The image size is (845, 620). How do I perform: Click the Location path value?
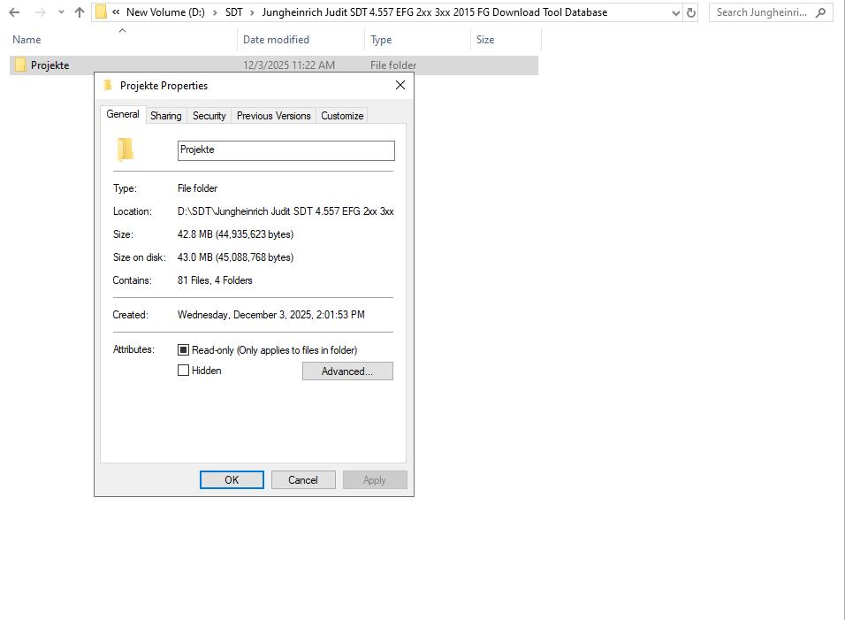pos(285,211)
